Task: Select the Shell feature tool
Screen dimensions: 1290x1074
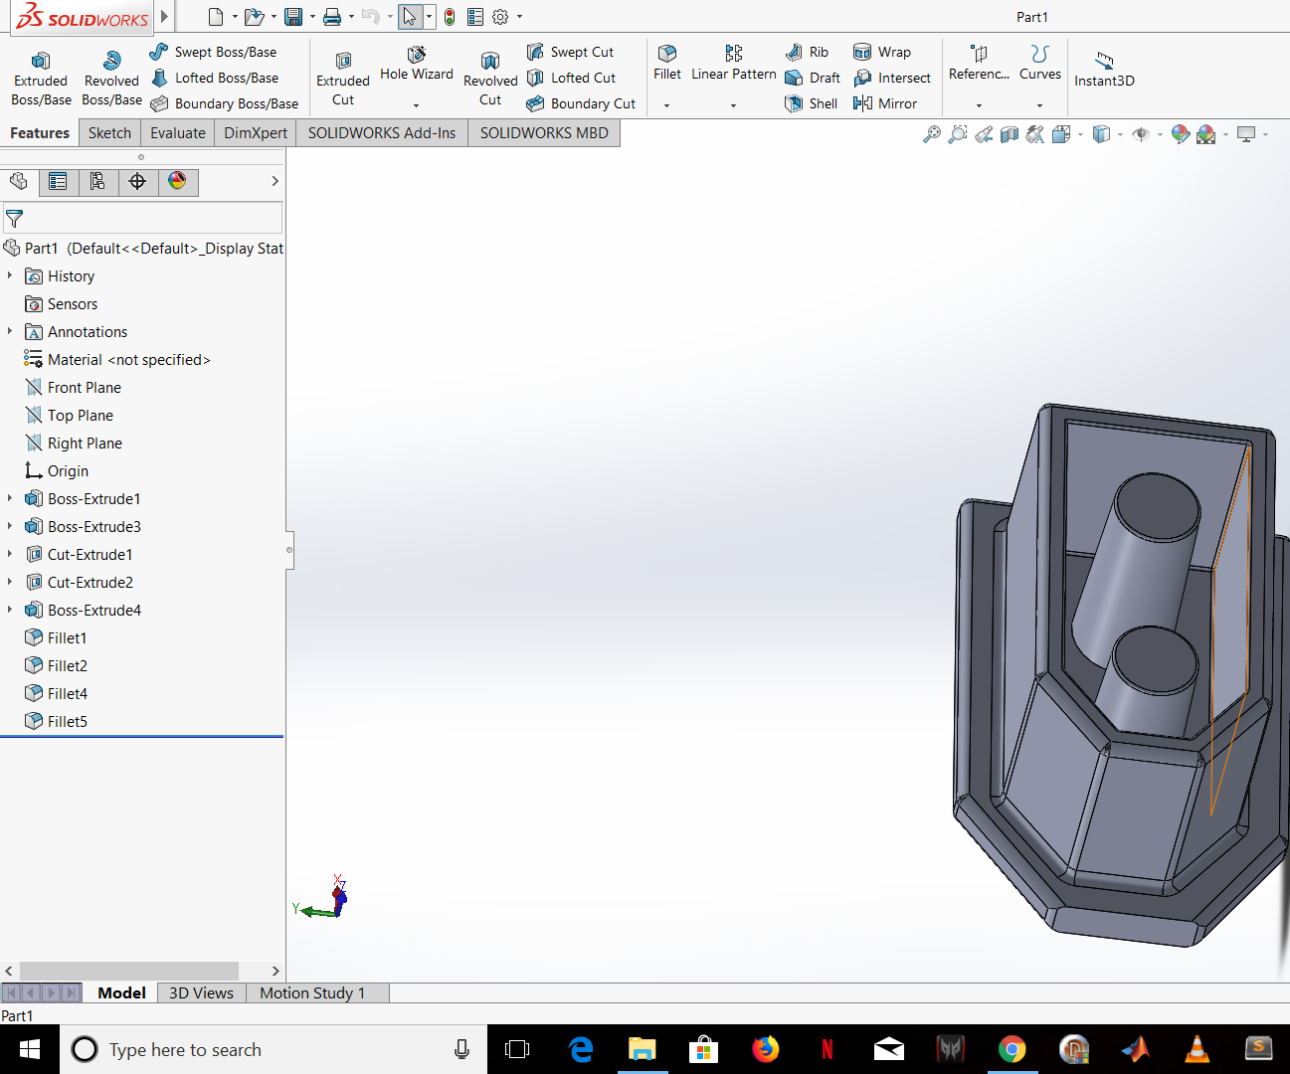Action: click(x=811, y=103)
